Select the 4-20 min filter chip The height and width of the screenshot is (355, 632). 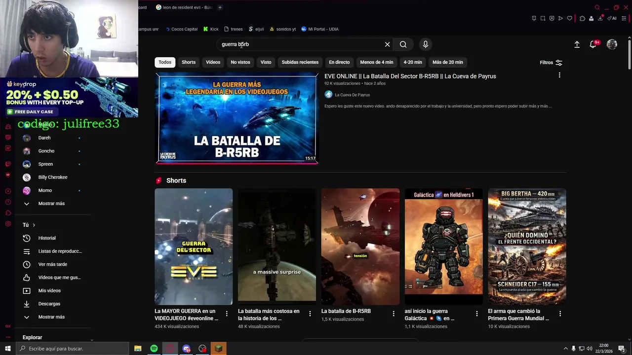[x=413, y=62]
